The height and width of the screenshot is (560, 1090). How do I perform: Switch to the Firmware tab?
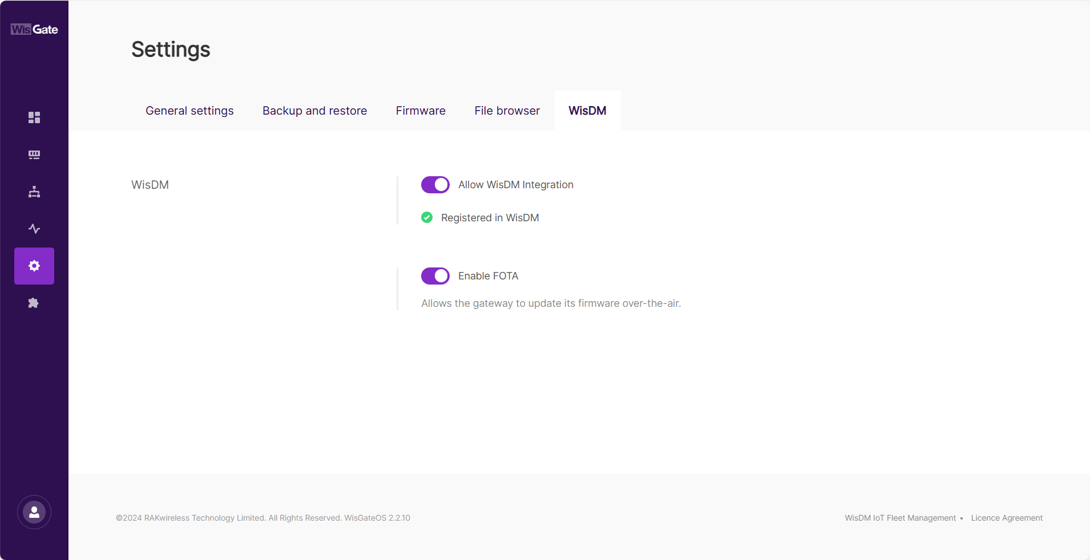pyautogui.click(x=421, y=111)
